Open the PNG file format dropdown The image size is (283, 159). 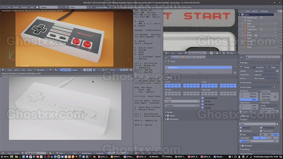[x=249, y=135]
